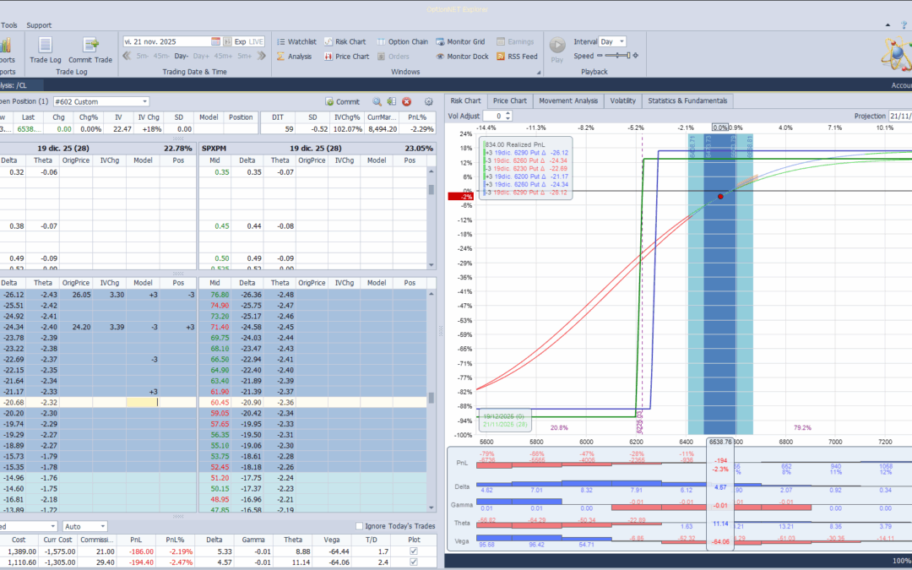This screenshot has height=570, width=912.
Task: Click red dot current position marker on chart
Action: pyautogui.click(x=720, y=197)
